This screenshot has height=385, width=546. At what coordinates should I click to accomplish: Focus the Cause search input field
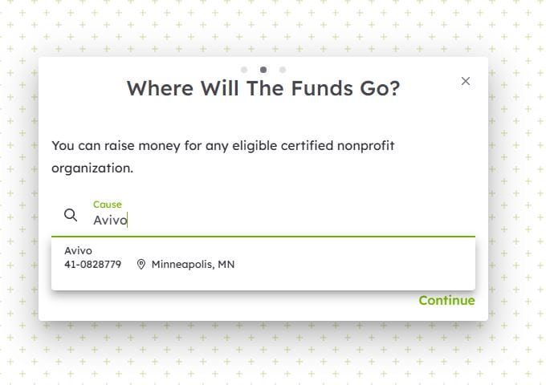click(281, 220)
